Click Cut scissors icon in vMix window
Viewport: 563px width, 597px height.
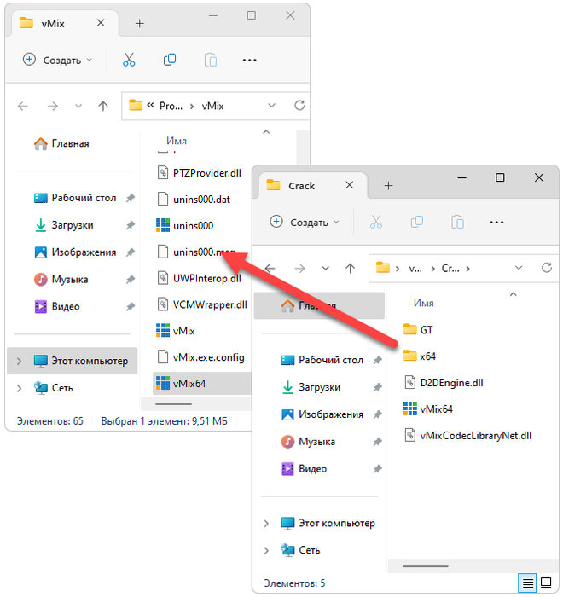[129, 60]
